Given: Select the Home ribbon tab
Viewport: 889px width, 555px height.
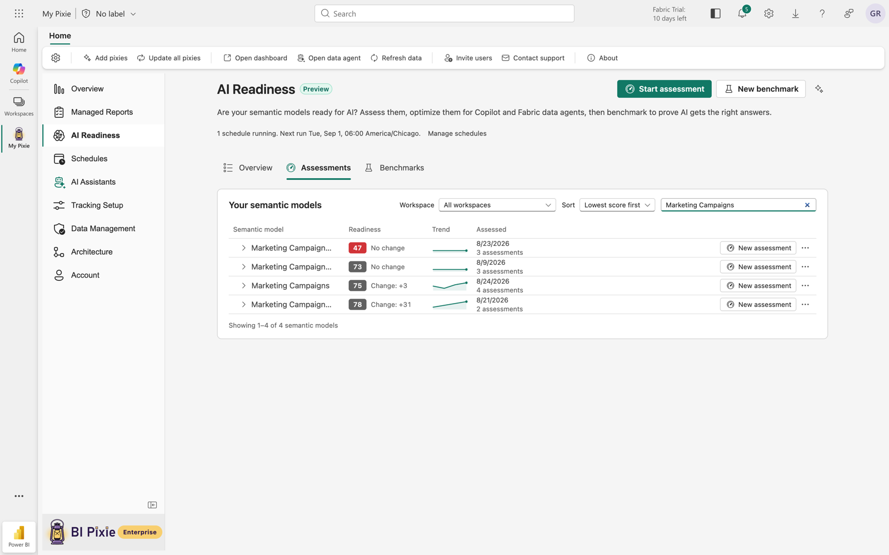Looking at the screenshot, I should click(x=60, y=36).
